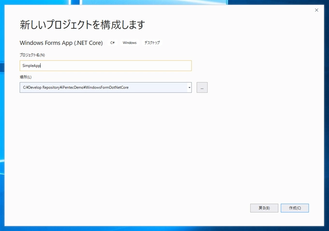Viewport: 329px width, 231px height.
Task: Expand the location path dropdown arrow
Action: click(189, 87)
